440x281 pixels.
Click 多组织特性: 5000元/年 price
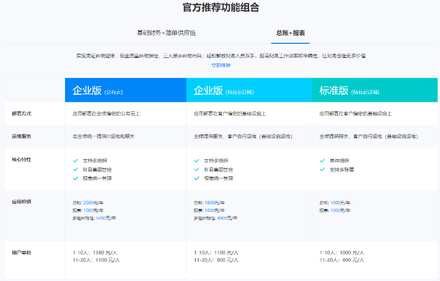(94, 218)
